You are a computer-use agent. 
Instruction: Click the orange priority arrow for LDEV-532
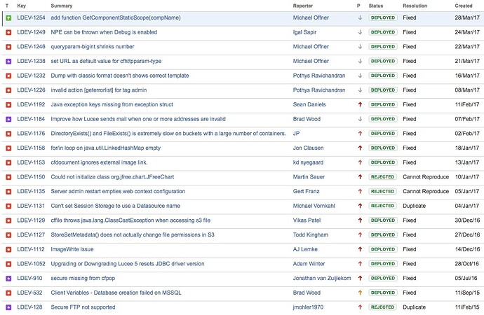pos(360,293)
